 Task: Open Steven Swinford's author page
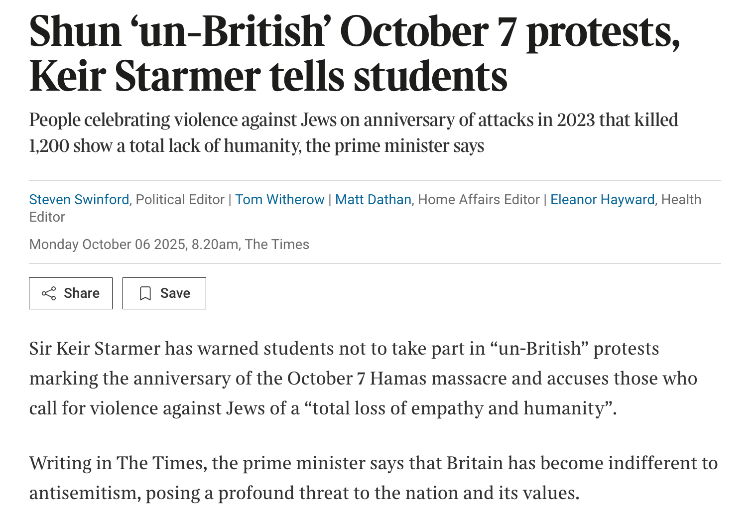(x=79, y=200)
